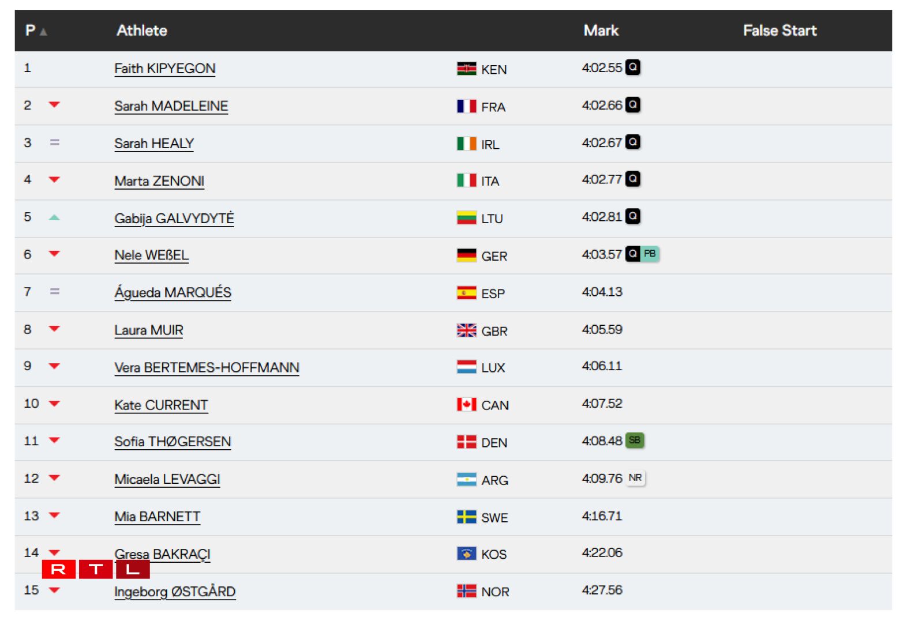907x621 pixels.
Task: Open Laura MUIR's athlete profile
Action: point(149,330)
